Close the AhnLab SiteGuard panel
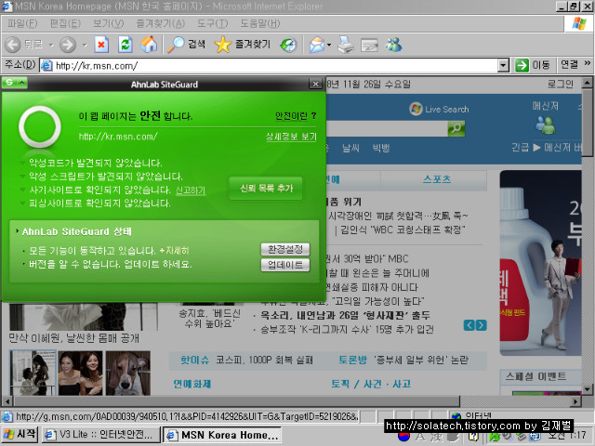595x446 pixels. [315, 85]
